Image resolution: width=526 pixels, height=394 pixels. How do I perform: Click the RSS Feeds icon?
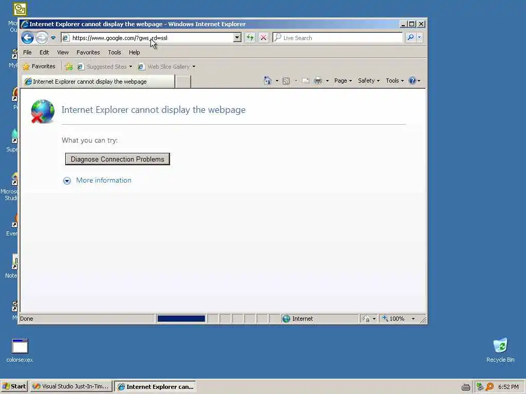click(x=286, y=81)
